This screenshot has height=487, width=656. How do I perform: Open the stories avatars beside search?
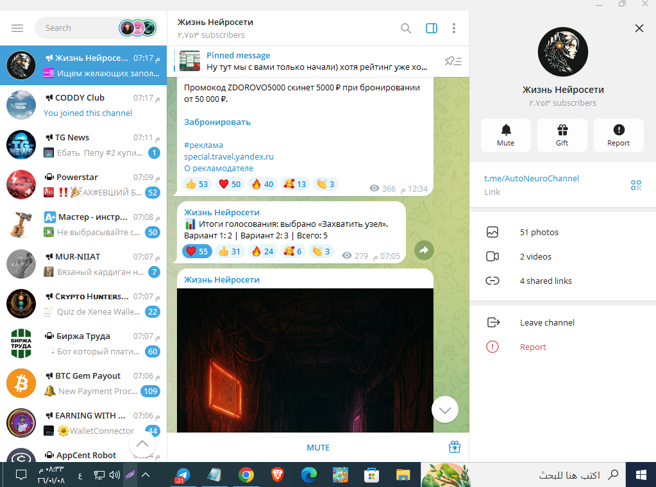click(x=138, y=28)
